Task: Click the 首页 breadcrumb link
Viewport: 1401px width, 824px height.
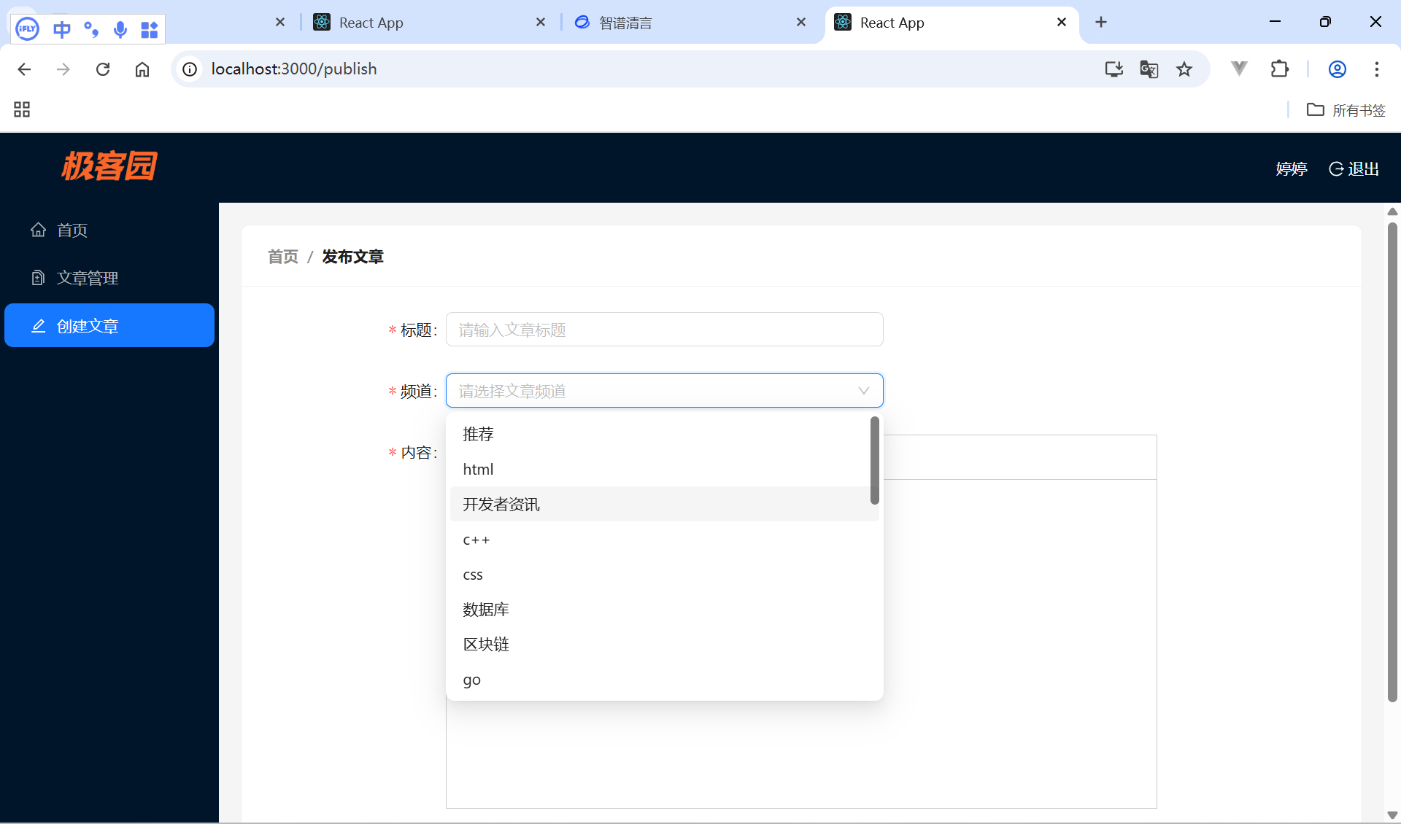Action: click(x=283, y=257)
